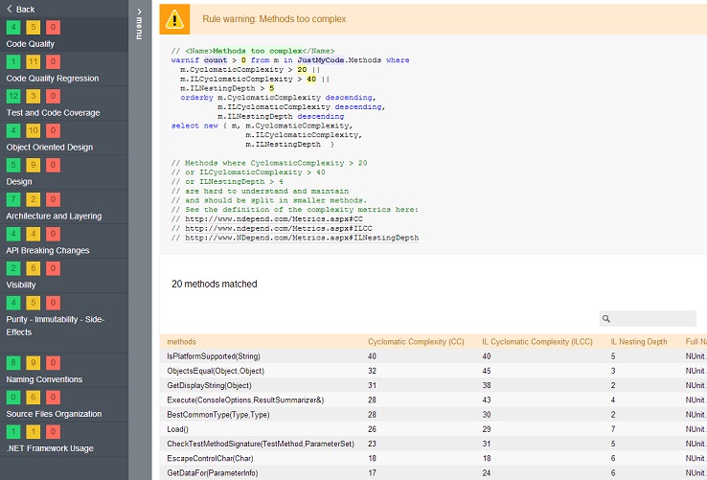Click yellow badge 5 above Code Quality
Image resolution: width=707 pixels, height=480 pixels.
pos(33,27)
